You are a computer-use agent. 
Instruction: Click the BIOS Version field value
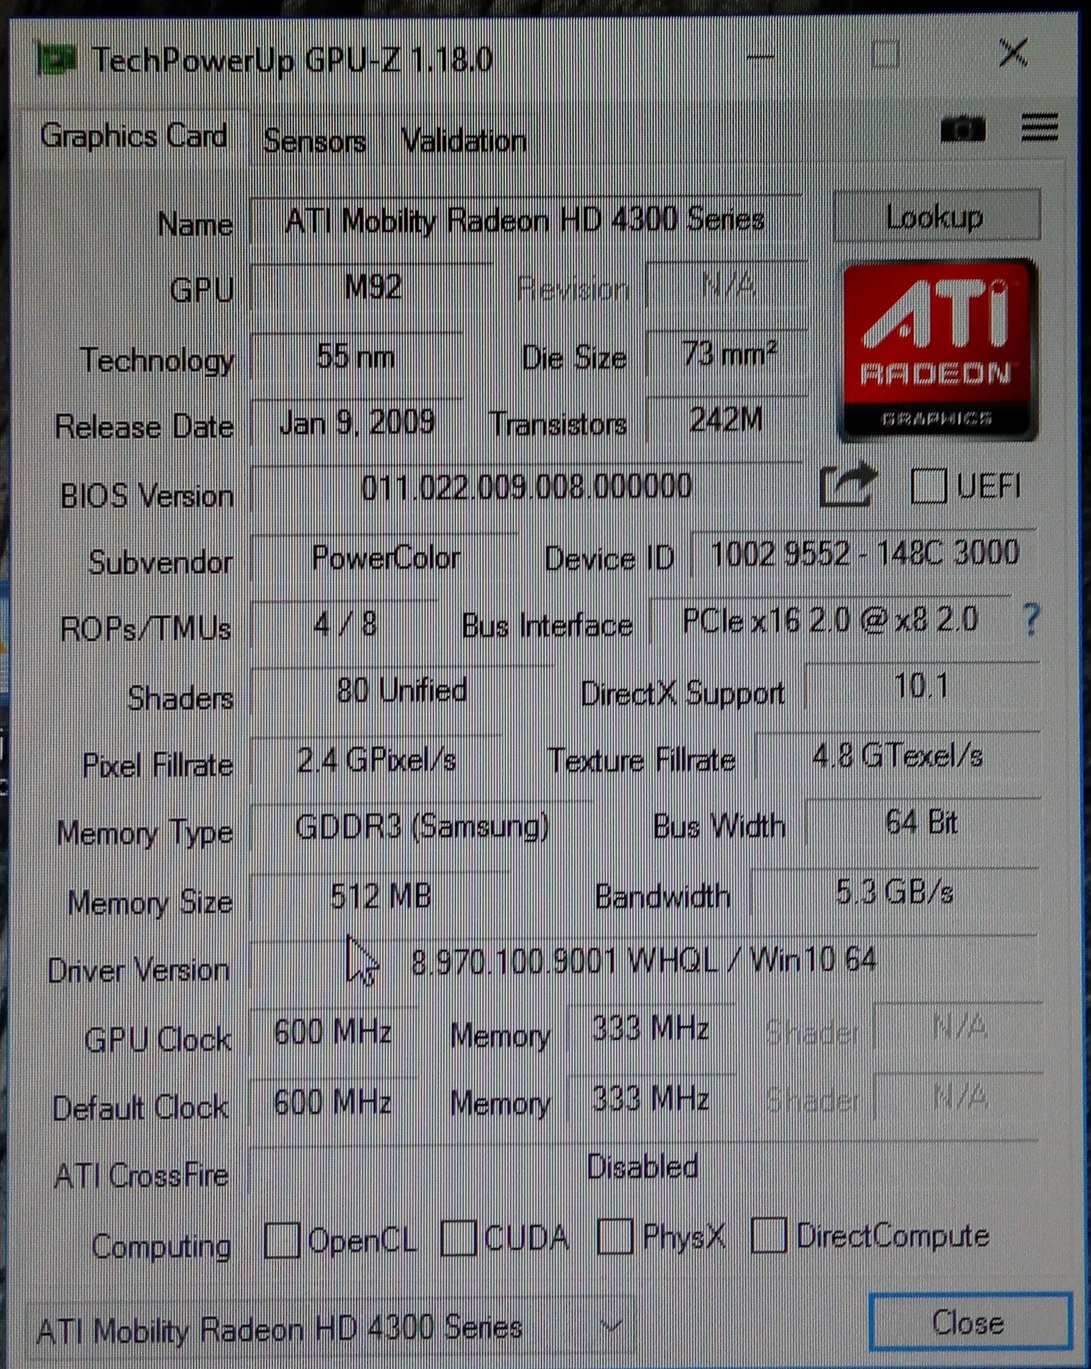(526, 488)
